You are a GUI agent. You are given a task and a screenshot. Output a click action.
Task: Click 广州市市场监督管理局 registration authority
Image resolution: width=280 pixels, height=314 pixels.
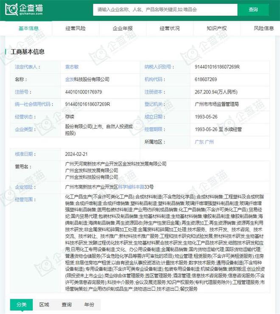pyautogui.click(x=217, y=104)
